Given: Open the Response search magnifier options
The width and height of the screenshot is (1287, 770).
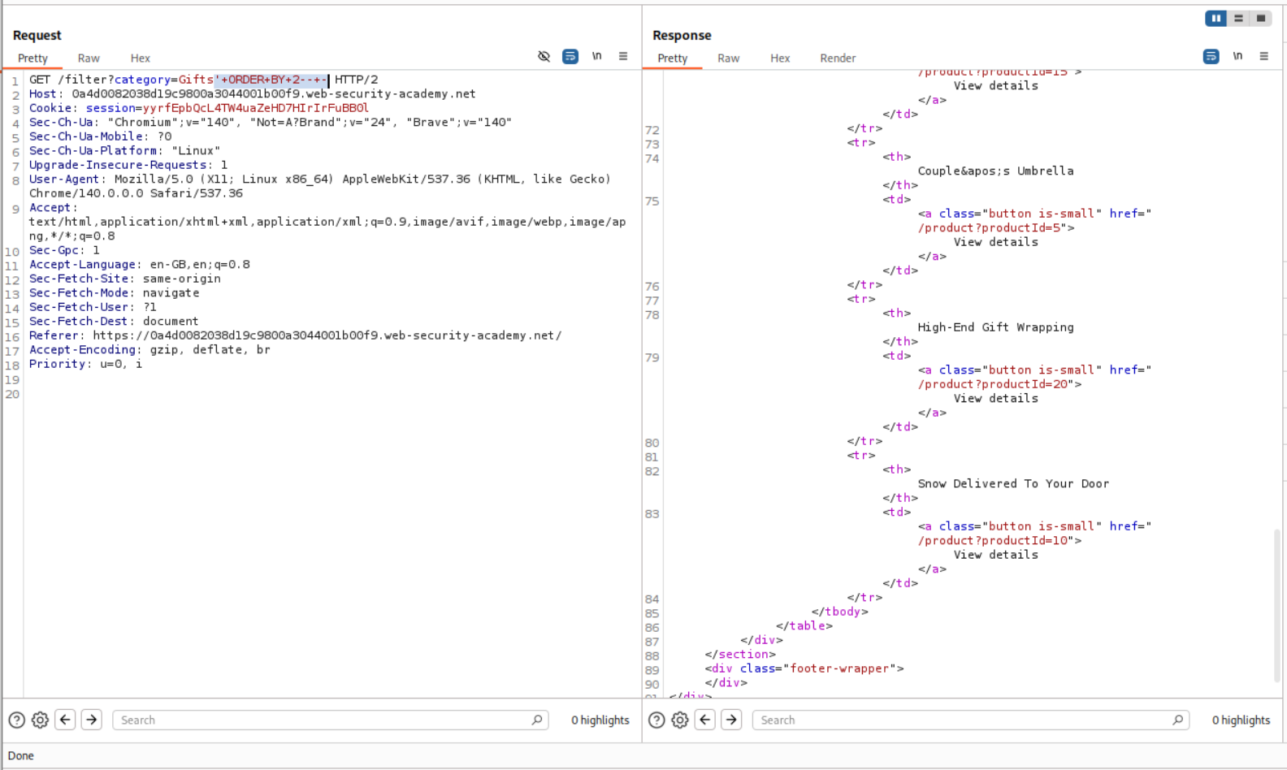Looking at the screenshot, I should click(x=1177, y=720).
